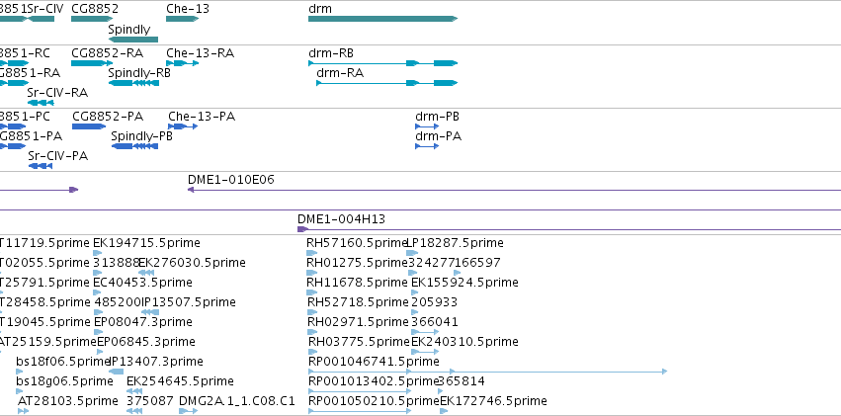Click the Spindly-RB transcript feature
Image resolution: width=841 pixels, height=416 pixels.
[x=133, y=83]
